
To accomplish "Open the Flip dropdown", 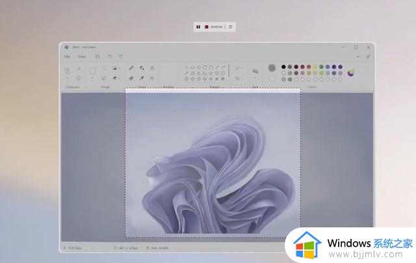I will [x=116, y=78].
